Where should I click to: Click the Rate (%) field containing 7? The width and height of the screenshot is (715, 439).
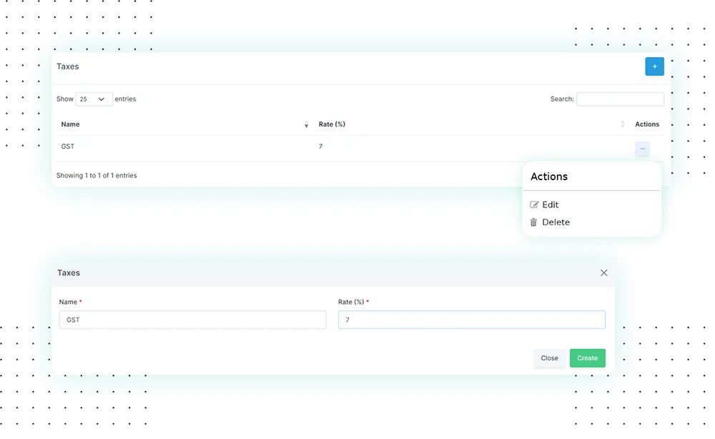tap(471, 320)
